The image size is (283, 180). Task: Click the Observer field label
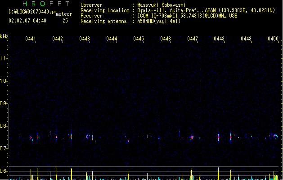click(91, 5)
